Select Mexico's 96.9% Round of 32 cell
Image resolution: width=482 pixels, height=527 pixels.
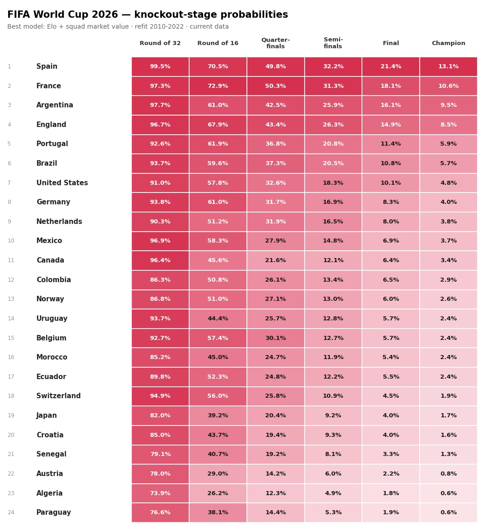[160, 241]
